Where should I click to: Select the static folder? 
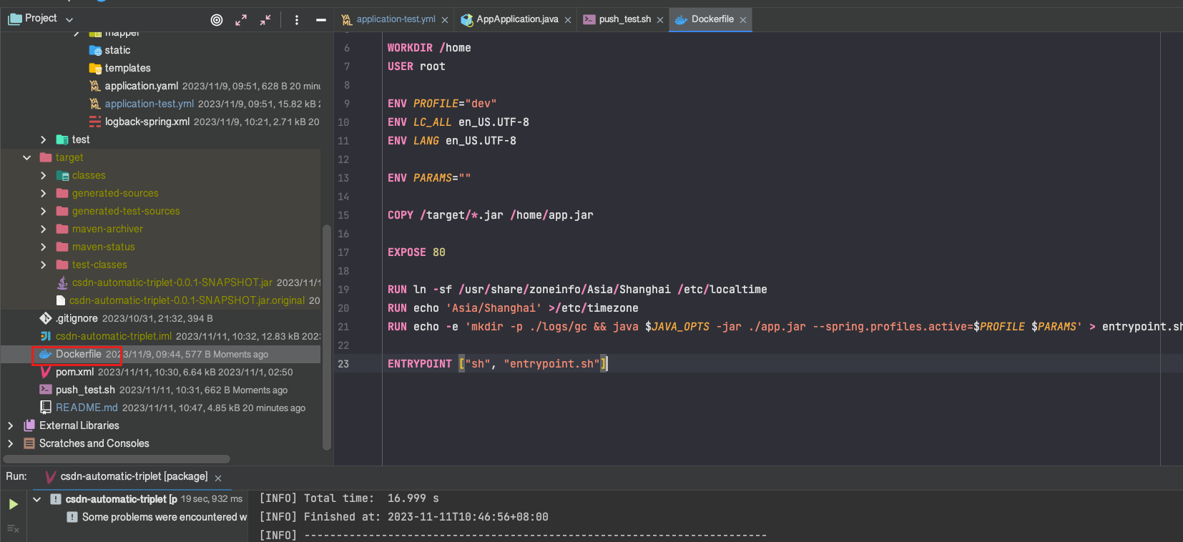pyautogui.click(x=117, y=50)
